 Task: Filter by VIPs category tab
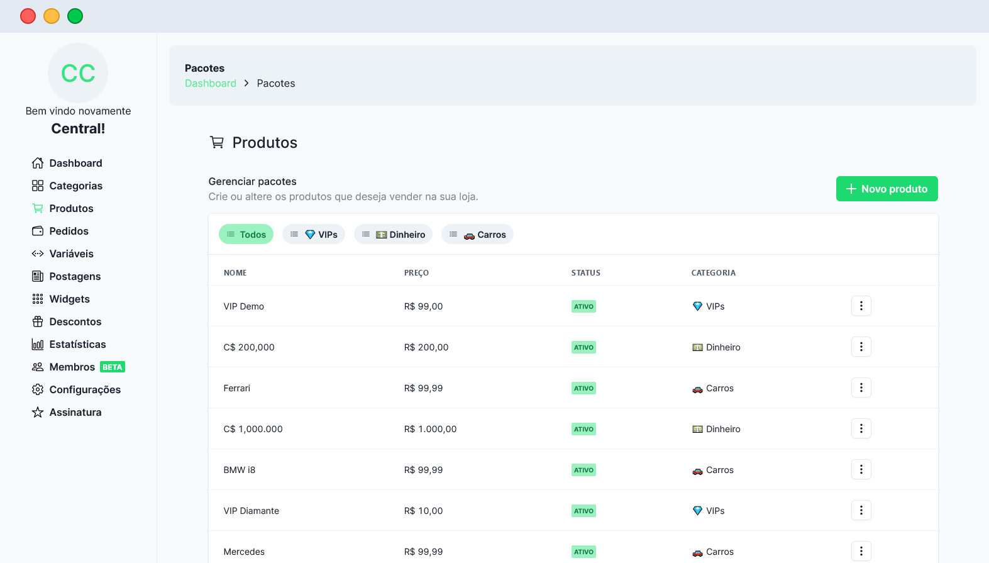(314, 234)
